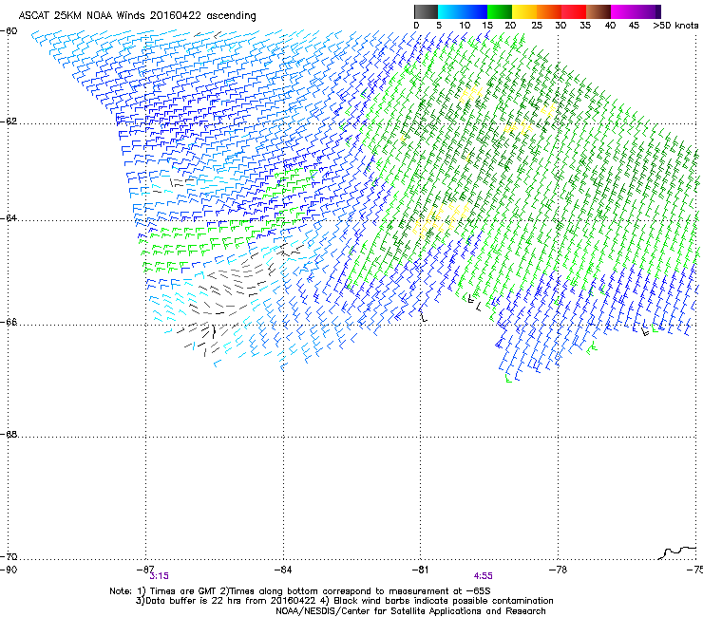Click the -84 longitude axis label
Viewport: 703px width, 617px height.
click(x=283, y=569)
